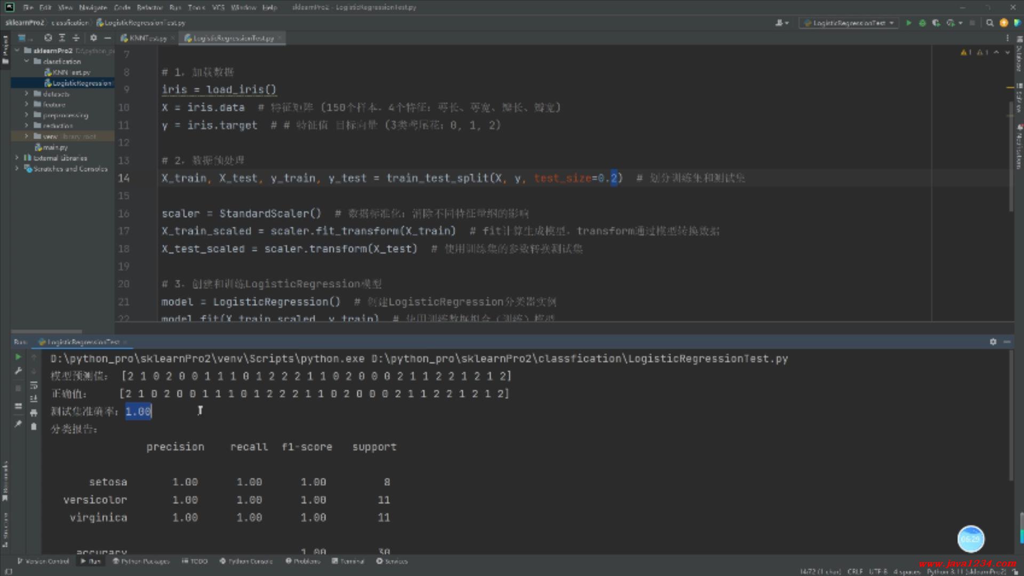
Task: Pin the Run tab
Action: 18,424
